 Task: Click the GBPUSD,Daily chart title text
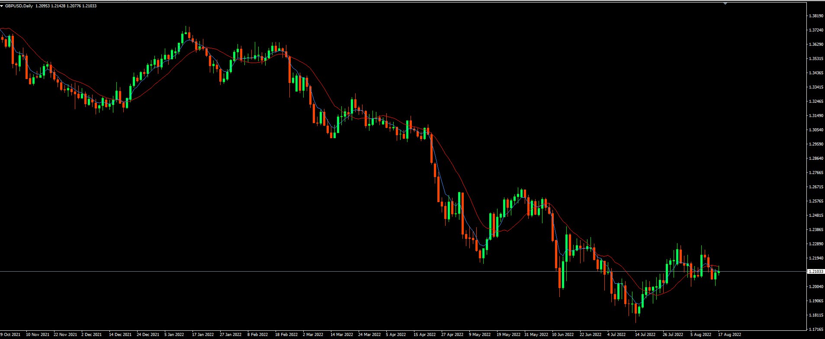19,6
